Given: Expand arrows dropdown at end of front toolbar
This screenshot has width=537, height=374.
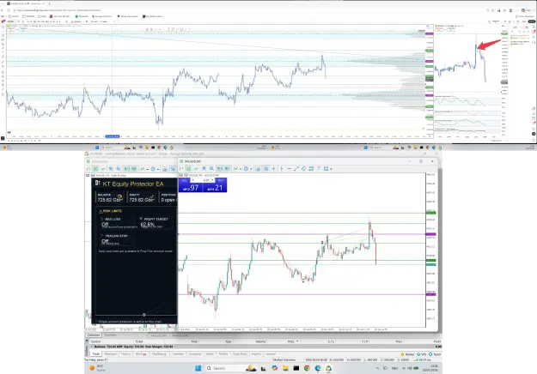Looking at the screenshot, I should (x=331, y=169).
